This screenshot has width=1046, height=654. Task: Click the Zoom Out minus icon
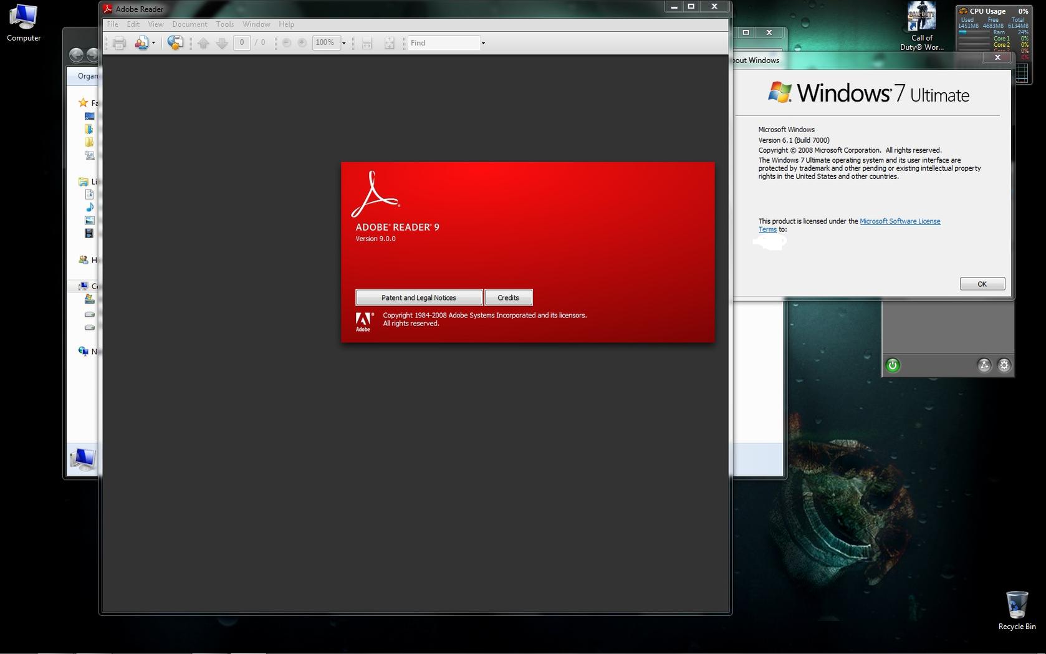[x=287, y=43]
